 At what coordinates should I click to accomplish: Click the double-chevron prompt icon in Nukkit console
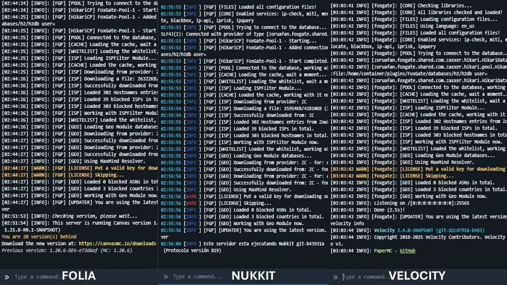[166, 277]
